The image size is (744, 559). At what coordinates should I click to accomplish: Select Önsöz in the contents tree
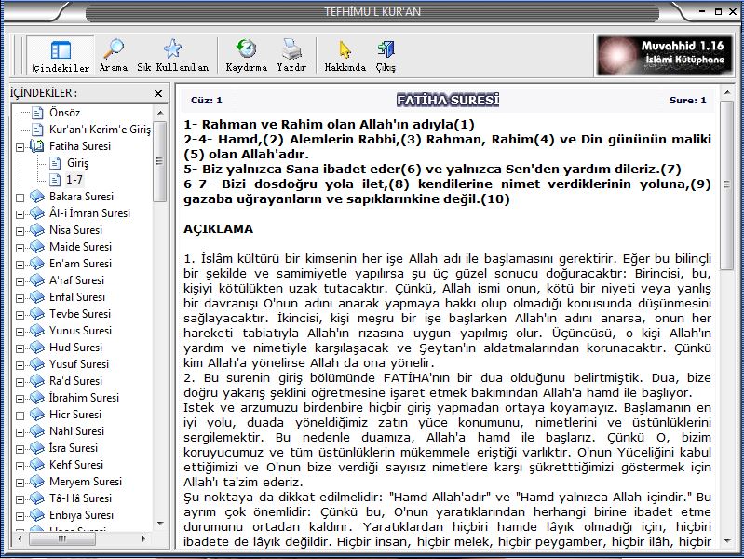64,113
